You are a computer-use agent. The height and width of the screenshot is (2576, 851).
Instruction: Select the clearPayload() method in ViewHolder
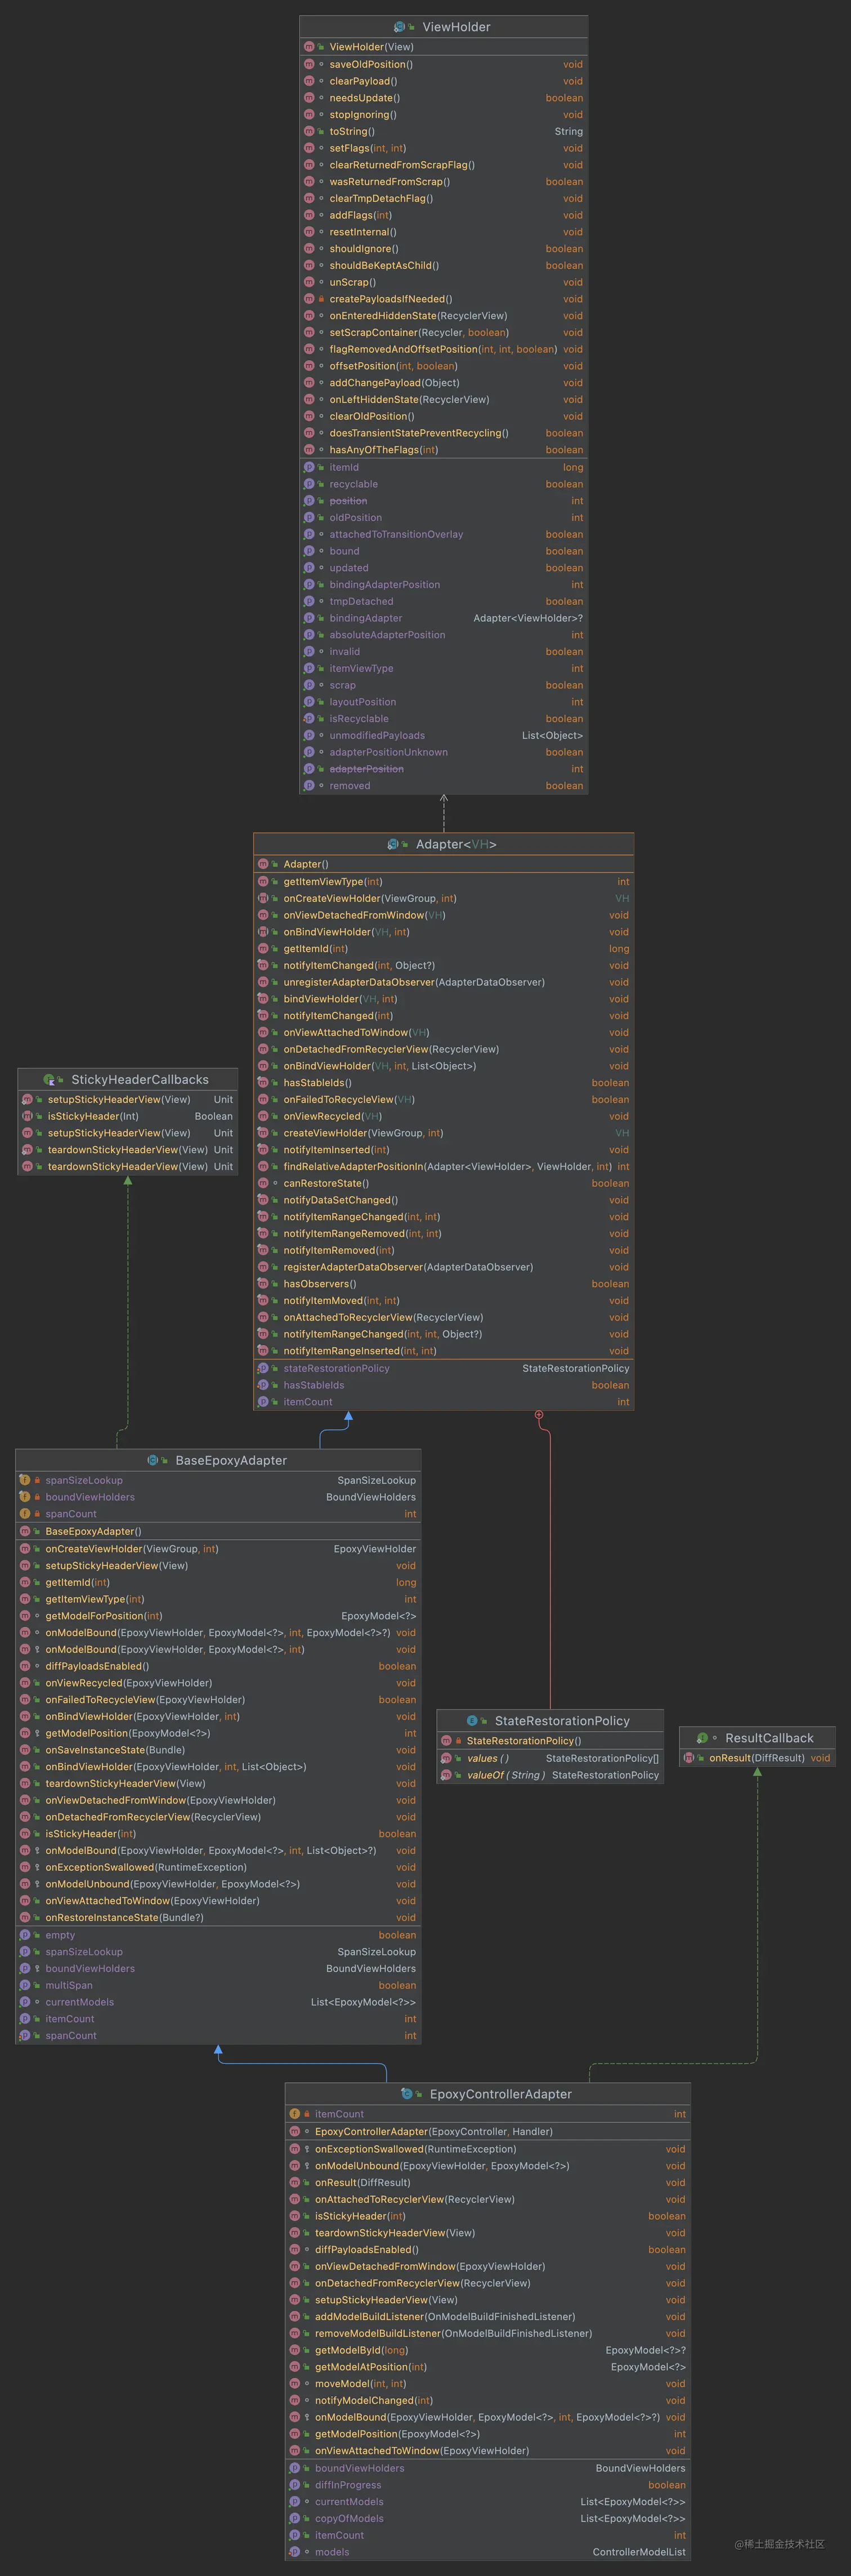click(444, 81)
